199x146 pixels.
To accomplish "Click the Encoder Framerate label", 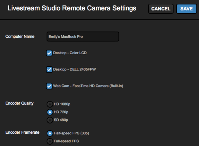I will pos(22,132).
